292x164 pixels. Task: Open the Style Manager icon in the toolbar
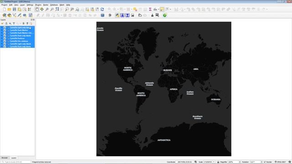pyautogui.click(x=29, y=9)
